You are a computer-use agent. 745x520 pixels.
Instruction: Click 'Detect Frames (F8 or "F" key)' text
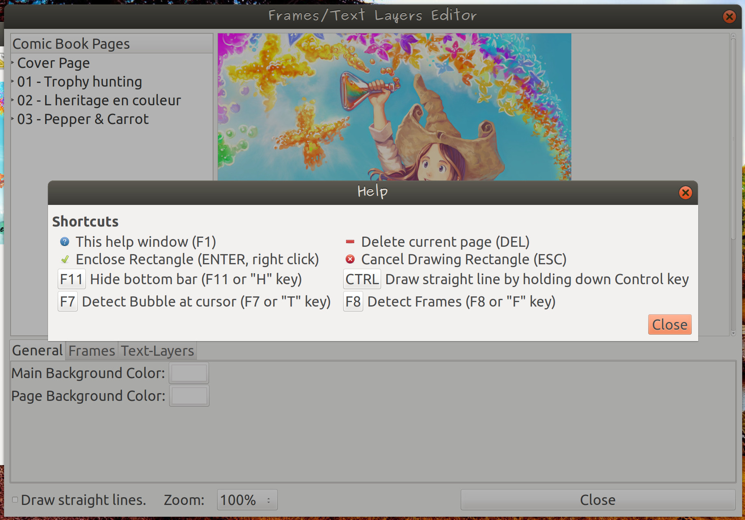(462, 302)
